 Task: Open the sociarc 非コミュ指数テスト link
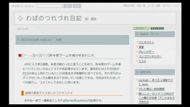click(x=156, y=82)
